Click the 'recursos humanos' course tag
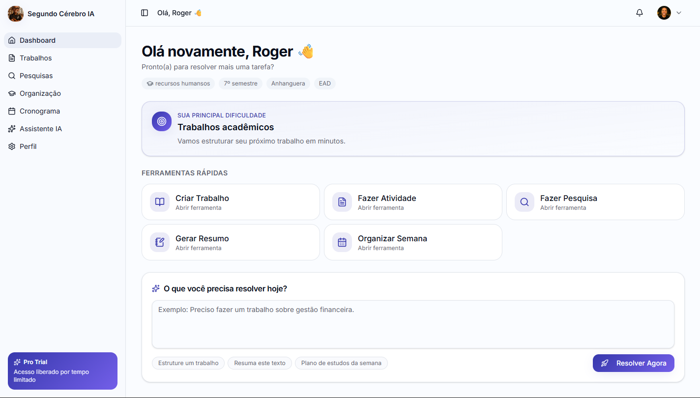This screenshot has width=700, height=398. coord(178,84)
